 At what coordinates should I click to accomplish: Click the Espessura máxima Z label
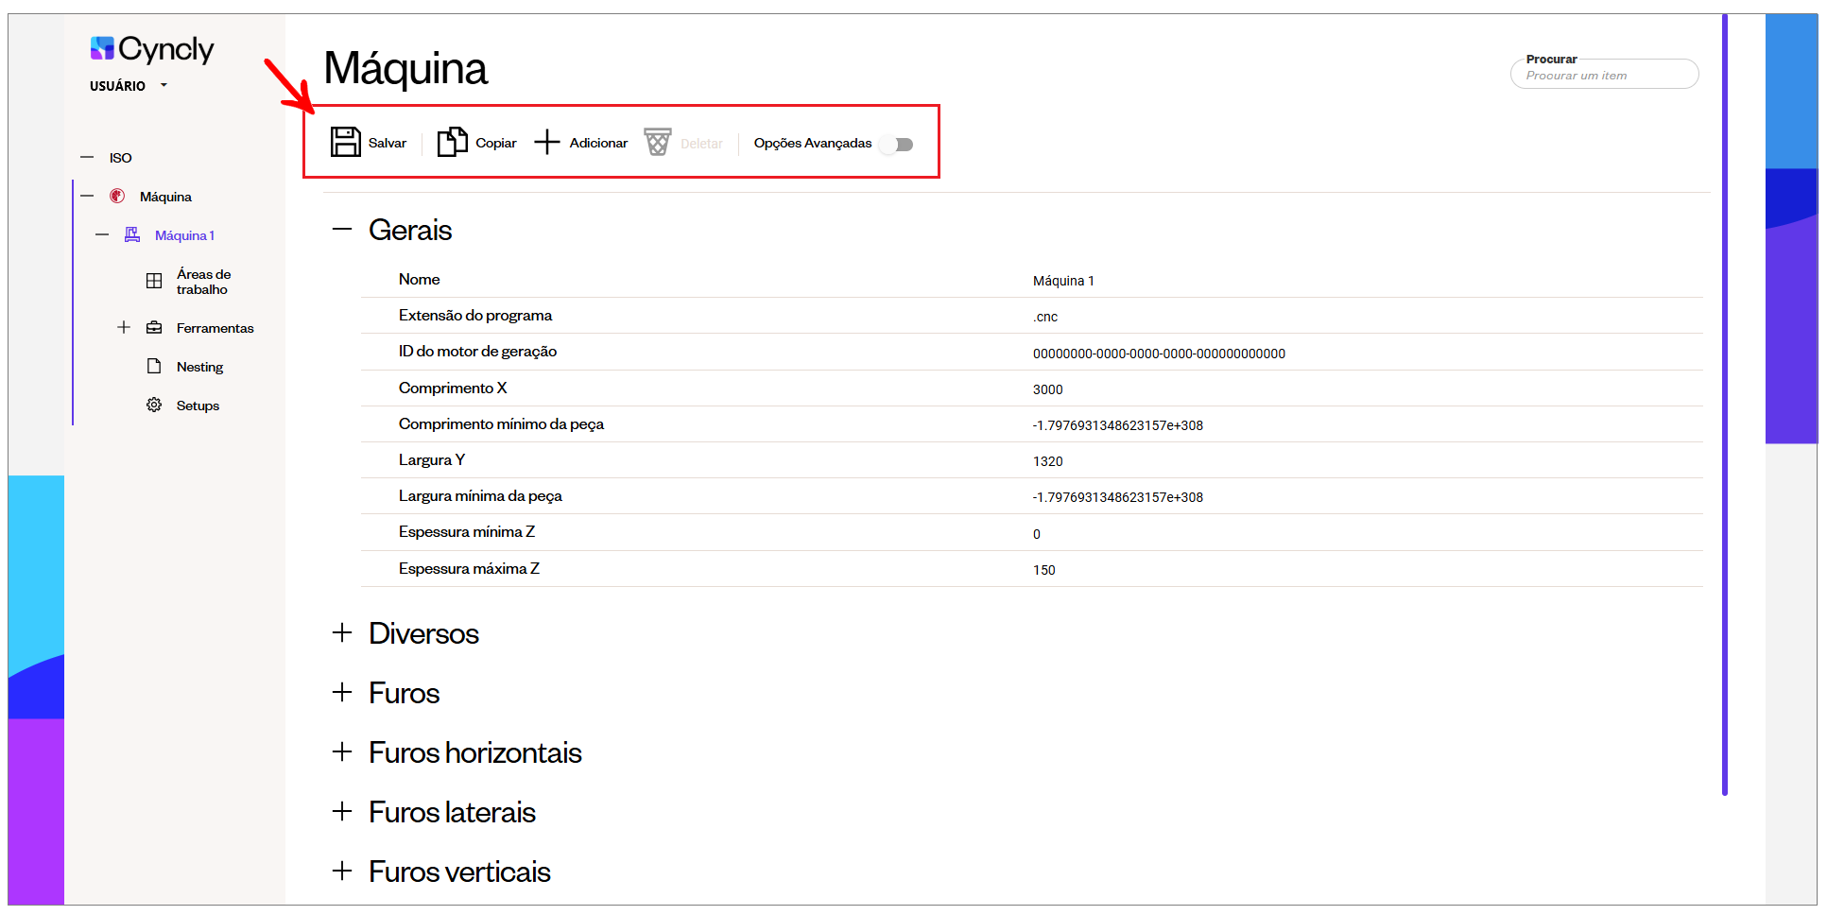(469, 568)
